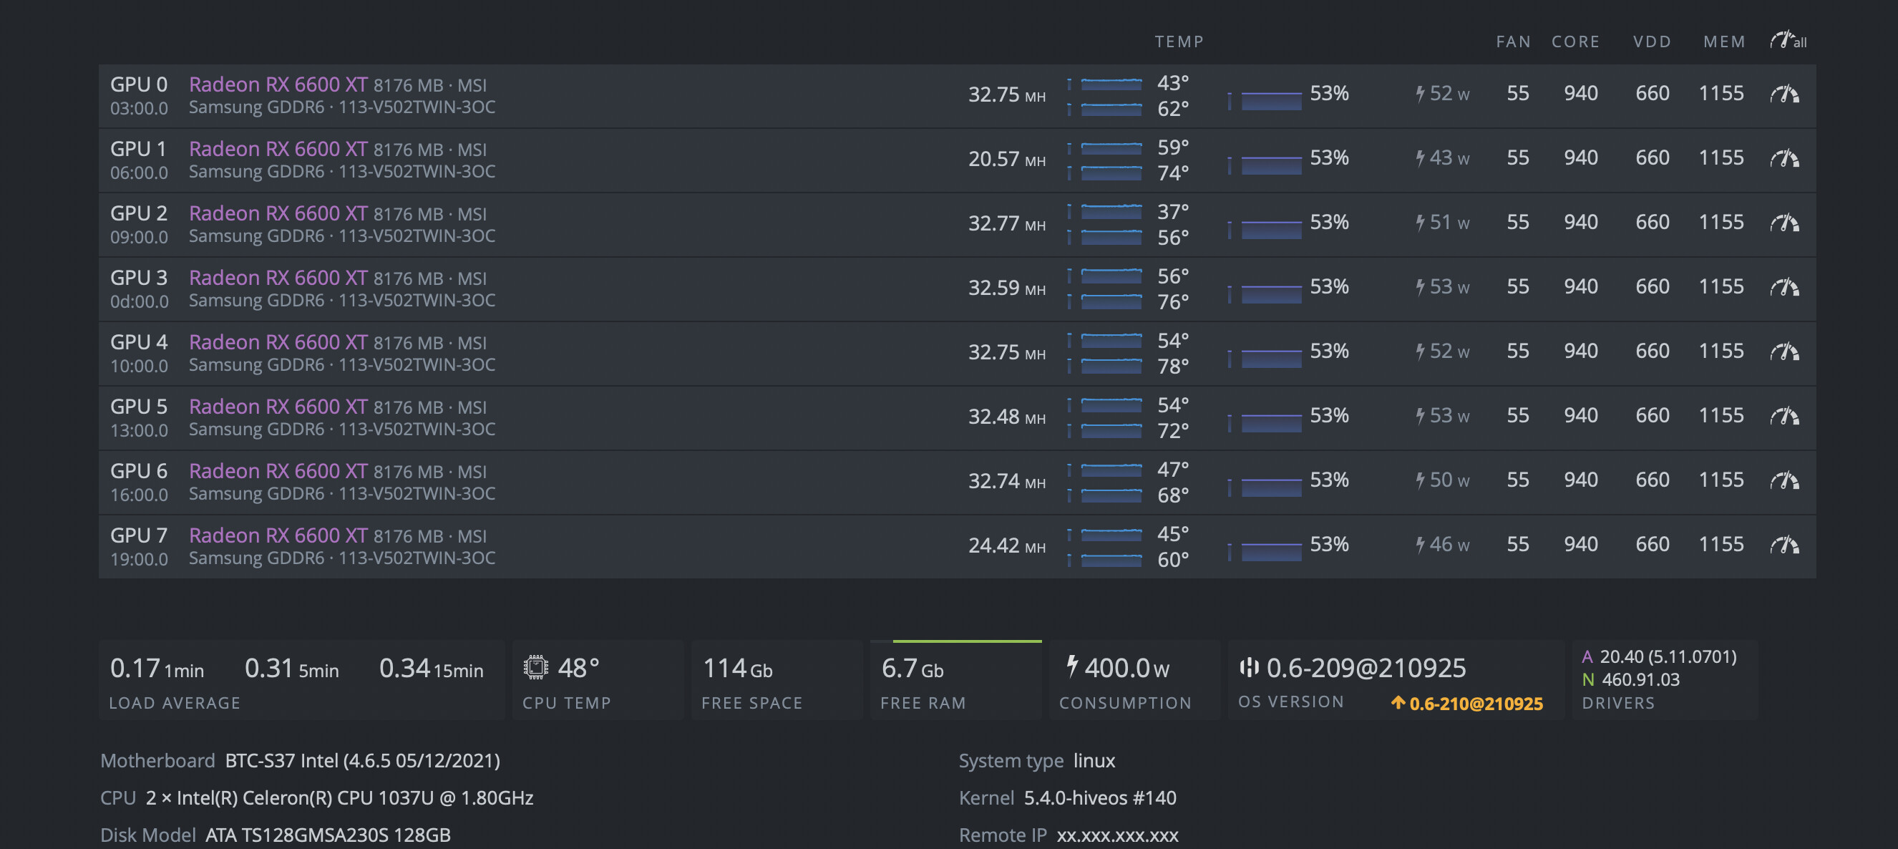Click the OS version 0.6-209@210925 icon

point(1249,668)
